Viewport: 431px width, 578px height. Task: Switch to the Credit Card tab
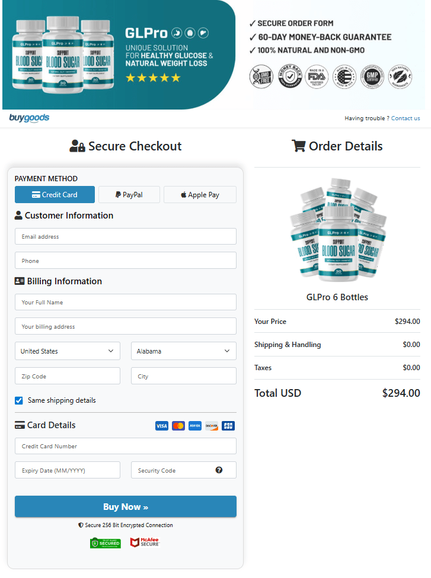[x=55, y=194]
